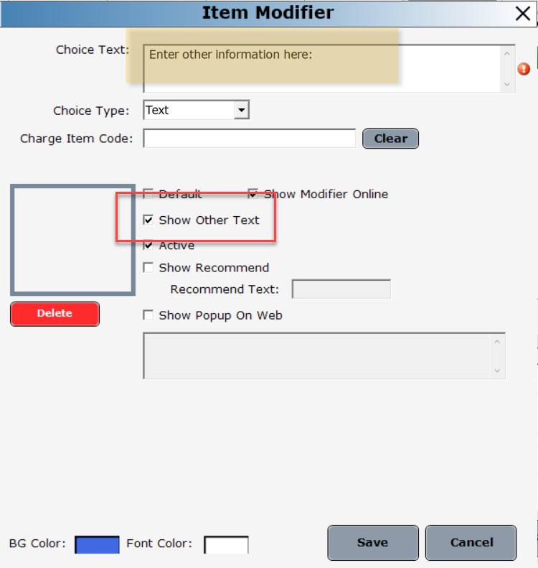This screenshot has height=568, width=538.
Task: Click into the Choice Text field
Action: pyautogui.click(x=323, y=69)
